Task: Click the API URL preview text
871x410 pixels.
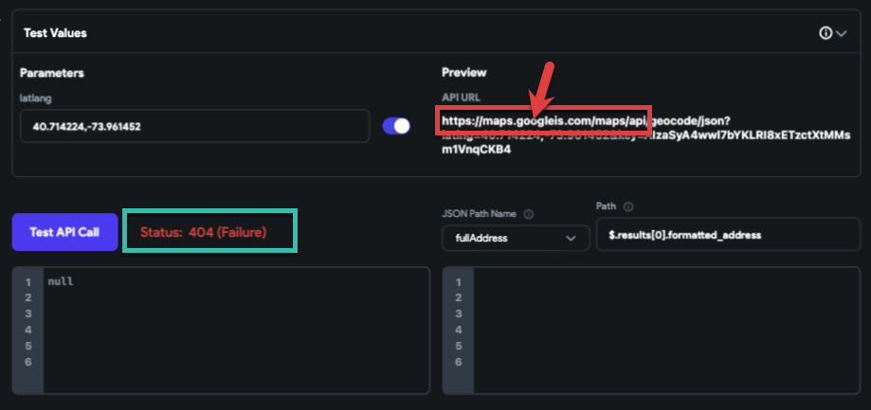Action: 646,134
